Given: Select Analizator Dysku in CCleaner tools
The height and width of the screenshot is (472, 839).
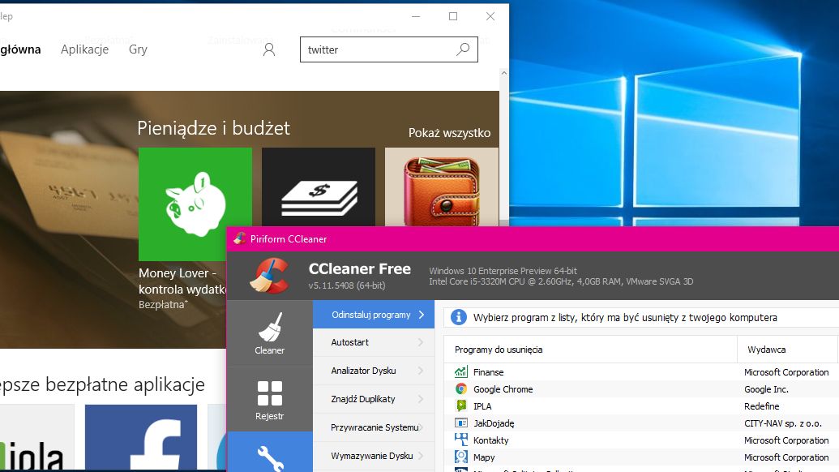Looking at the screenshot, I should pyautogui.click(x=374, y=371).
